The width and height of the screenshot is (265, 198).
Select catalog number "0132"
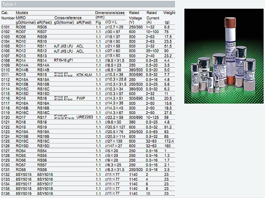coord(6,175)
